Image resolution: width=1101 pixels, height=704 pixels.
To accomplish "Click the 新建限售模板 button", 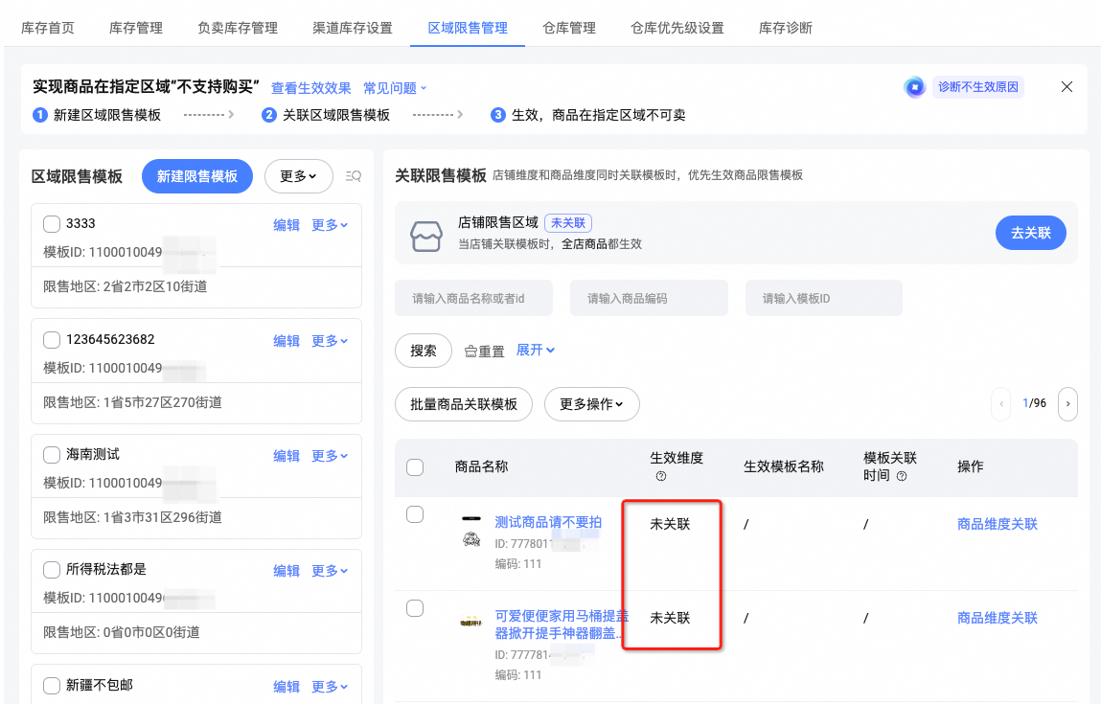I will click(197, 176).
